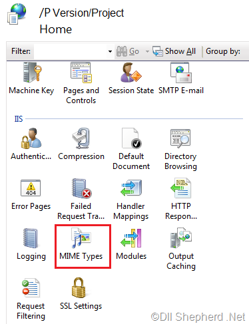This screenshot has width=249, height=324.
Task: Expand the Go button dropdown arrow
Action: tap(147, 51)
